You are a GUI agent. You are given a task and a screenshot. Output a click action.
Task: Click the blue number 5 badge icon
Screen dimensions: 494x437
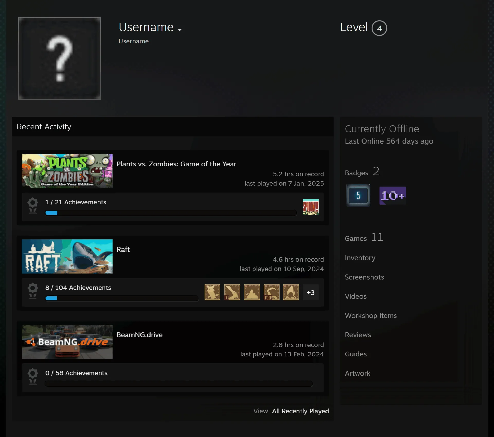click(x=358, y=195)
